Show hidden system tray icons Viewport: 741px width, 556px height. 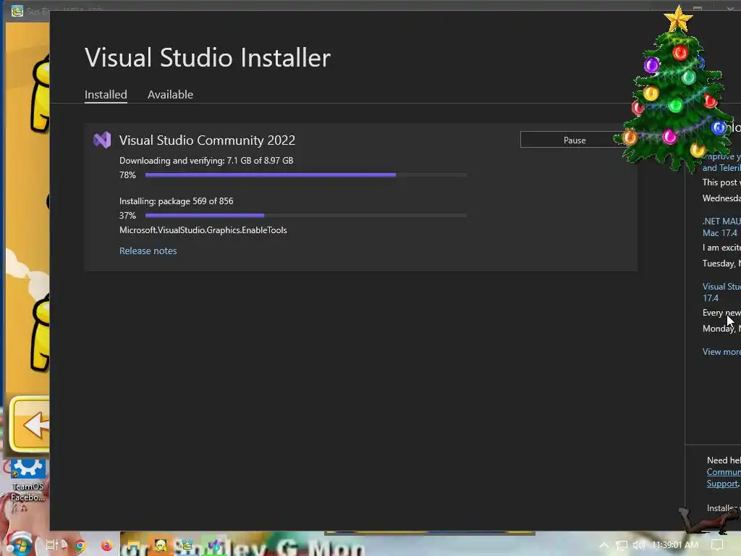pyautogui.click(x=604, y=545)
